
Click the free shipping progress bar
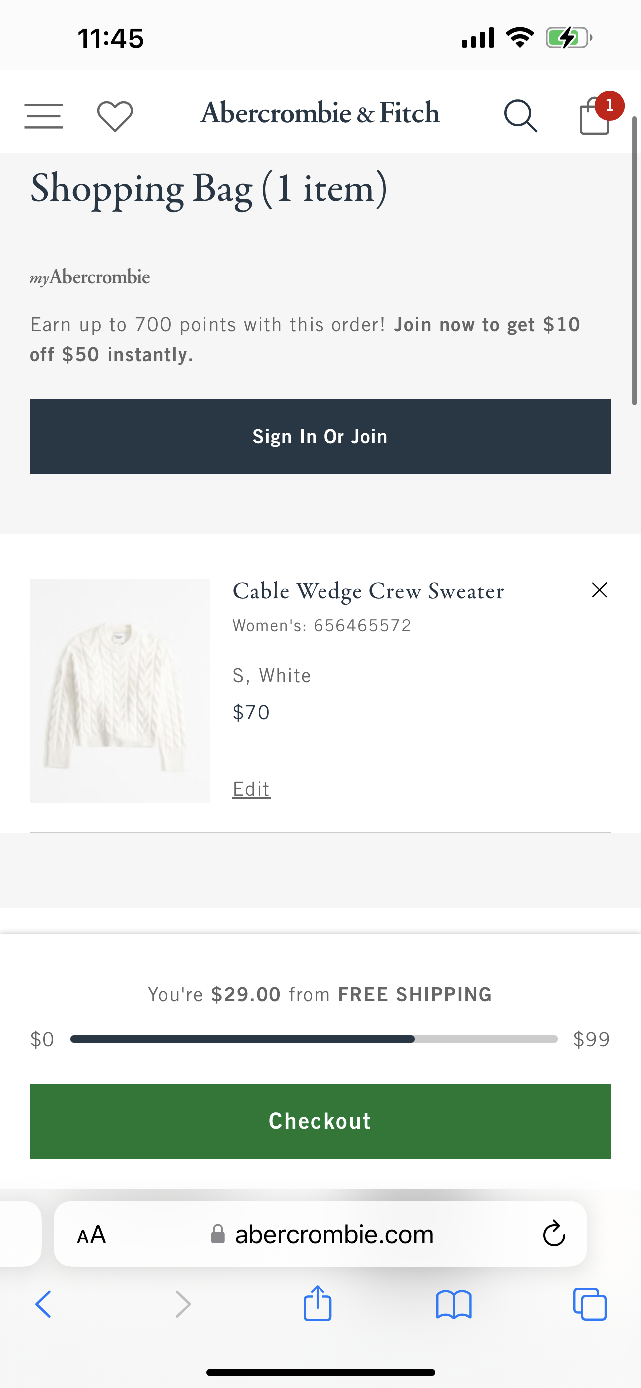(x=314, y=1039)
